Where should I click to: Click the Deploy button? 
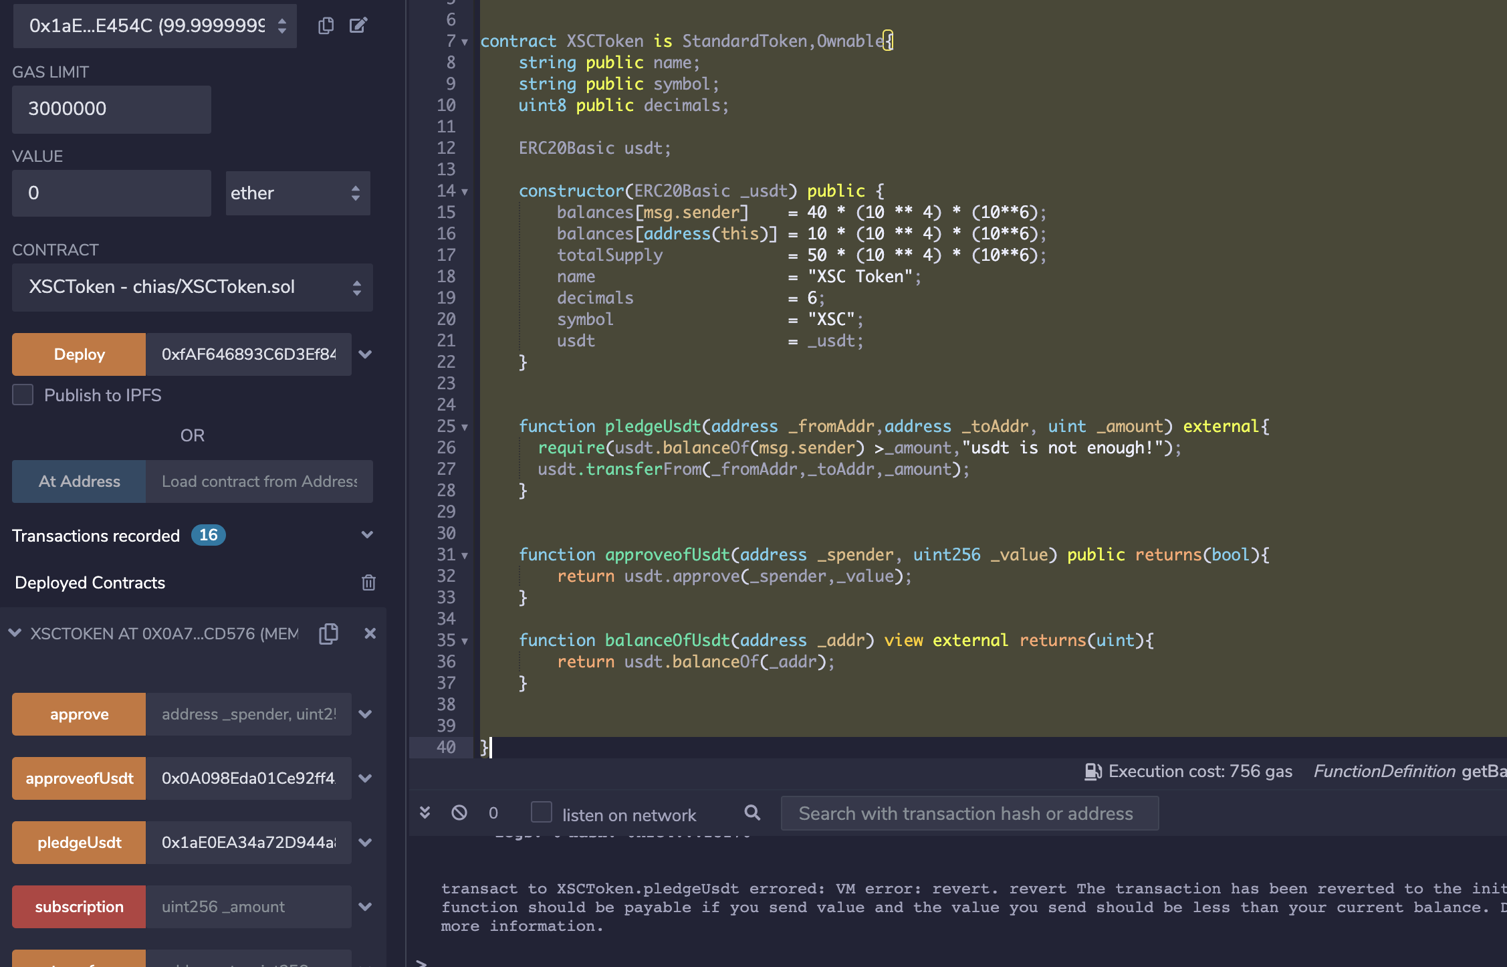click(79, 354)
